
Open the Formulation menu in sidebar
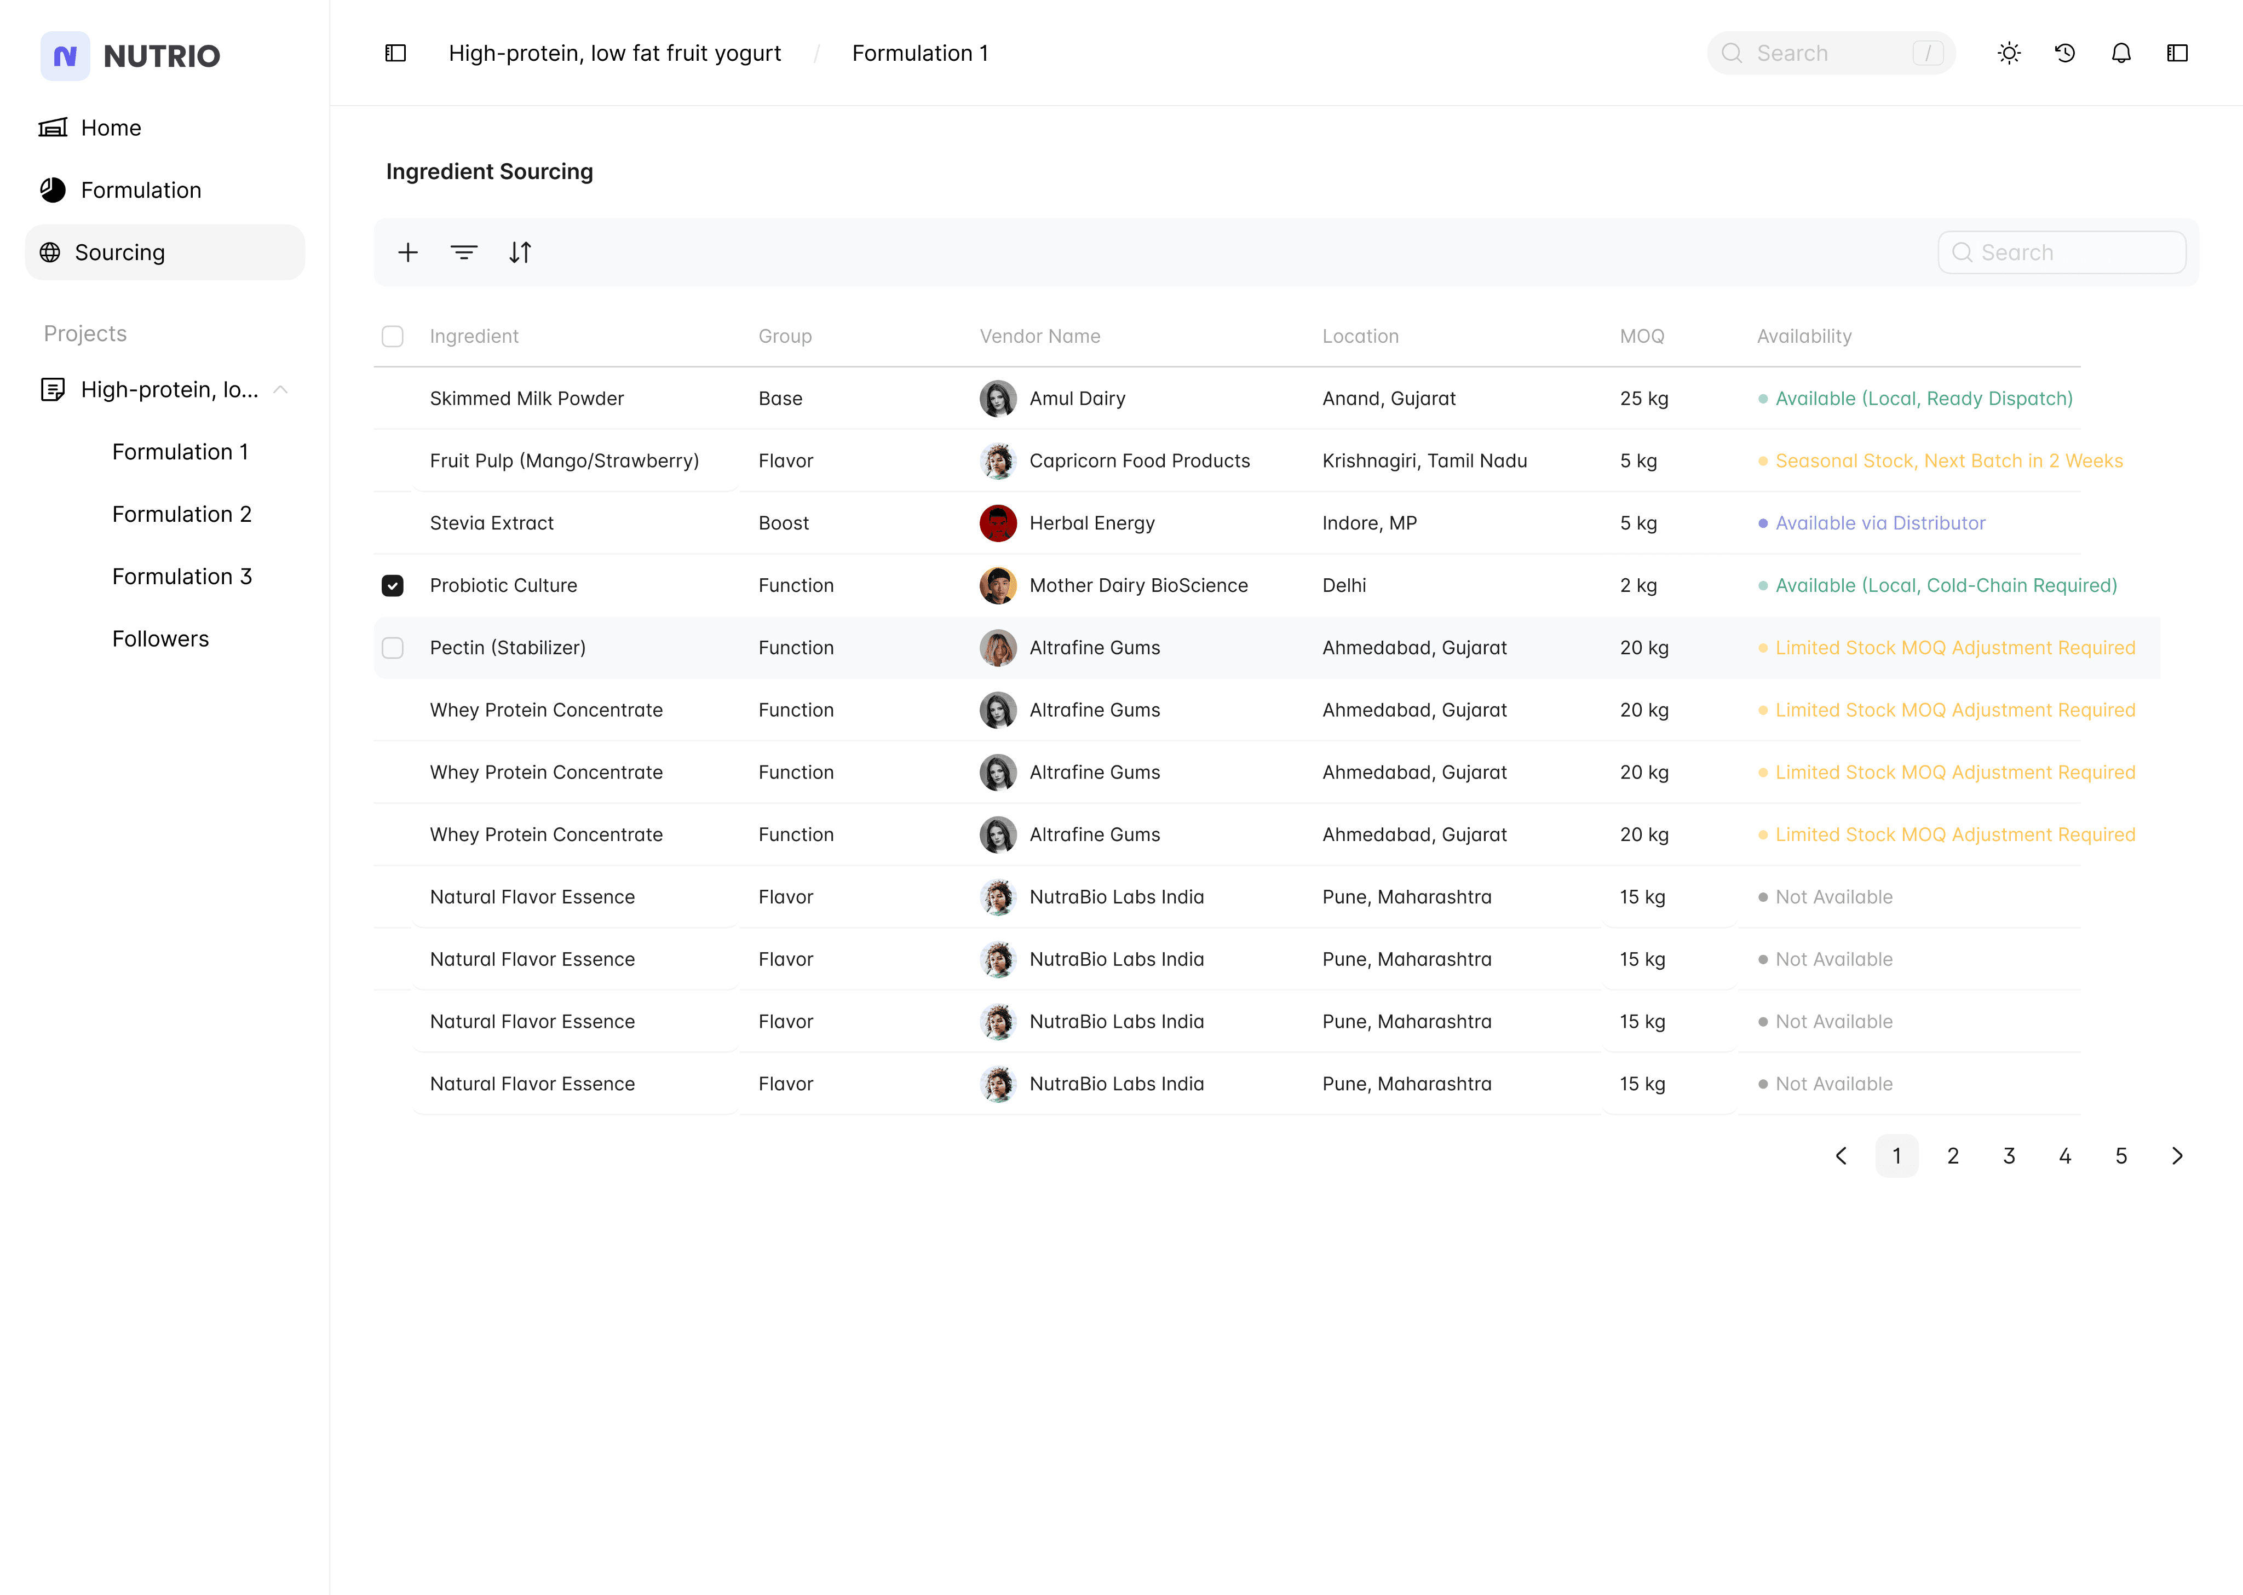click(x=140, y=191)
